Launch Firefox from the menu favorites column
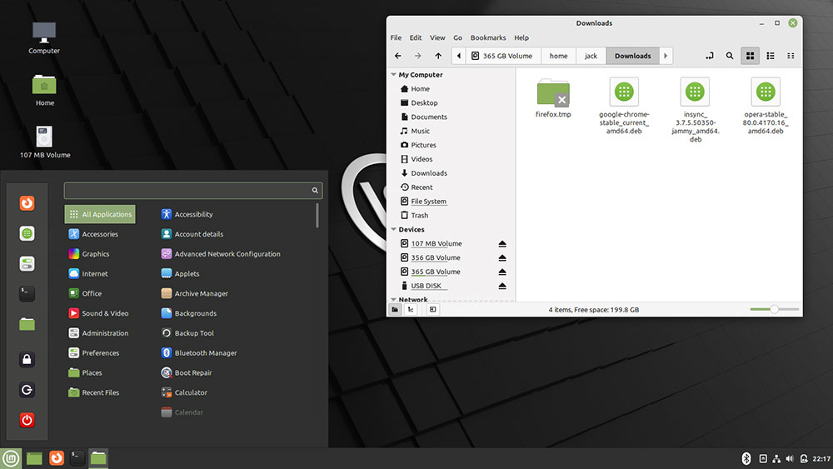 click(x=27, y=203)
